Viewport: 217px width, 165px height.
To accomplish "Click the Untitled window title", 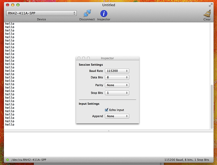I will (108, 5).
